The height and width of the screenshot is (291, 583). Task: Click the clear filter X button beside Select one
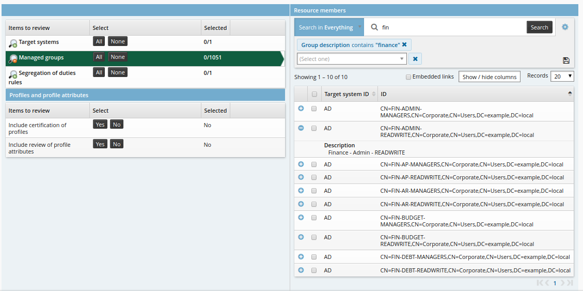[415, 59]
